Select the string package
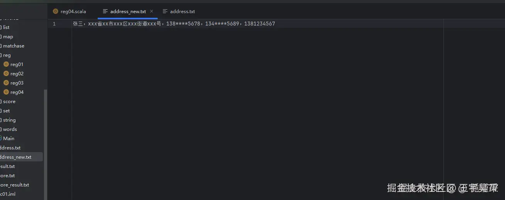 pyautogui.click(x=9, y=120)
